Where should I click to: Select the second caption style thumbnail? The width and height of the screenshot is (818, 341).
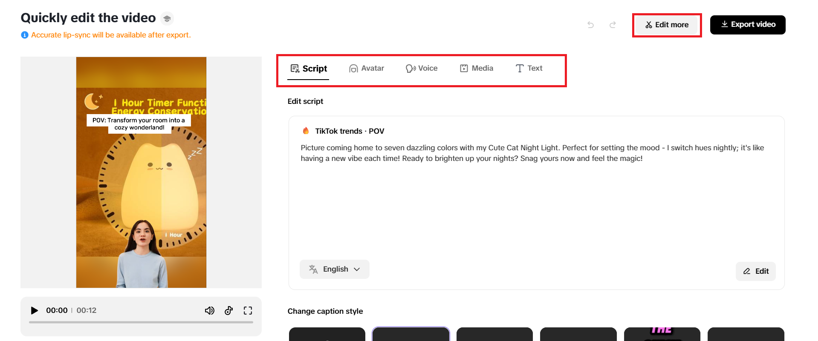point(411,334)
